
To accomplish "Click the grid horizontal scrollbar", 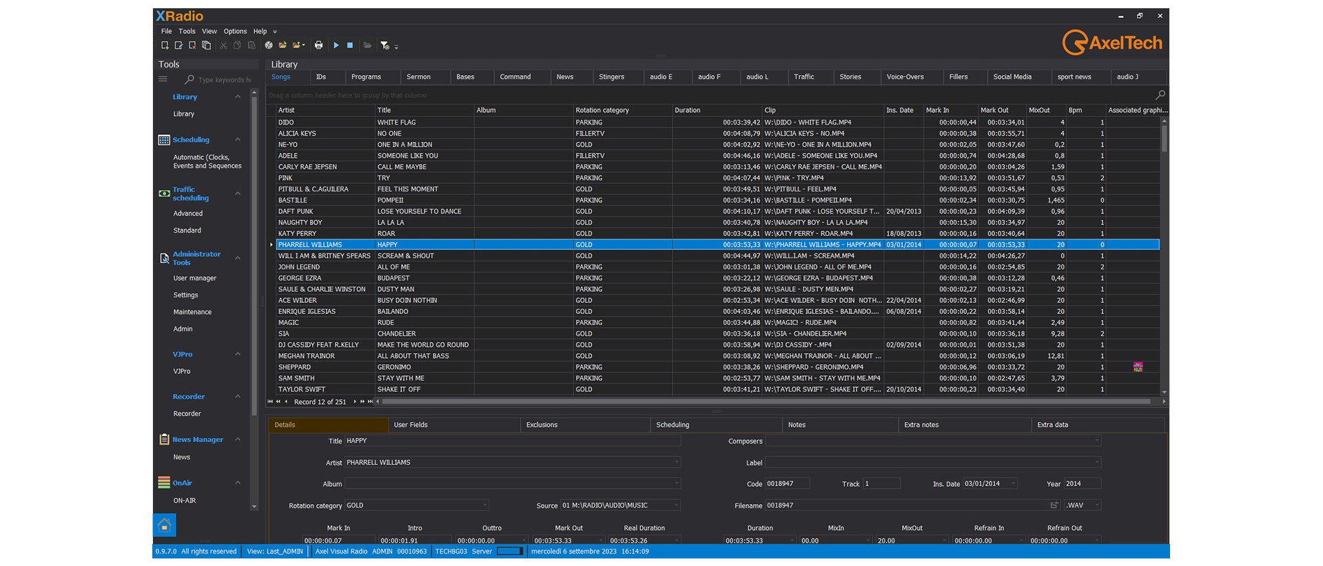I will tap(765, 401).
